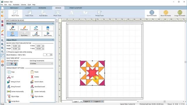Switch to LAYOUT tab
Viewport: 187px width, 105px height.
(x=28, y=8)
